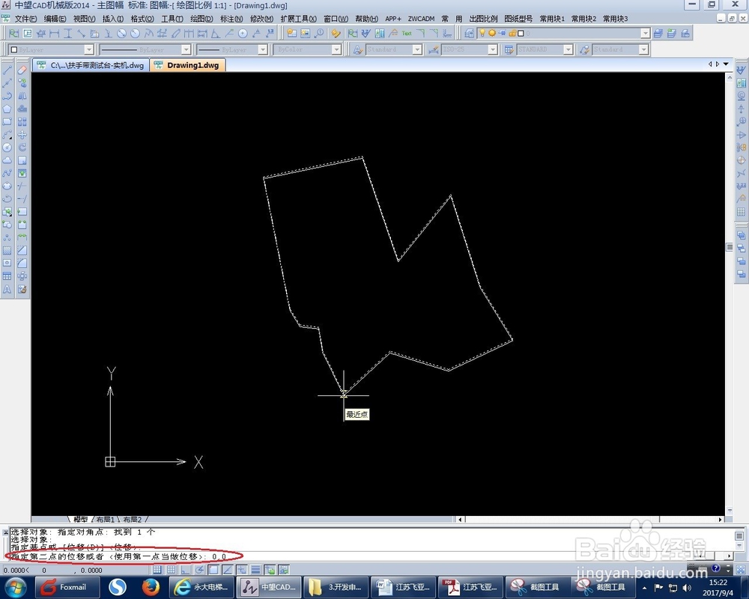Open the 修改(M) menu
This screenshot has height=599, width=749.
(261, 19)
